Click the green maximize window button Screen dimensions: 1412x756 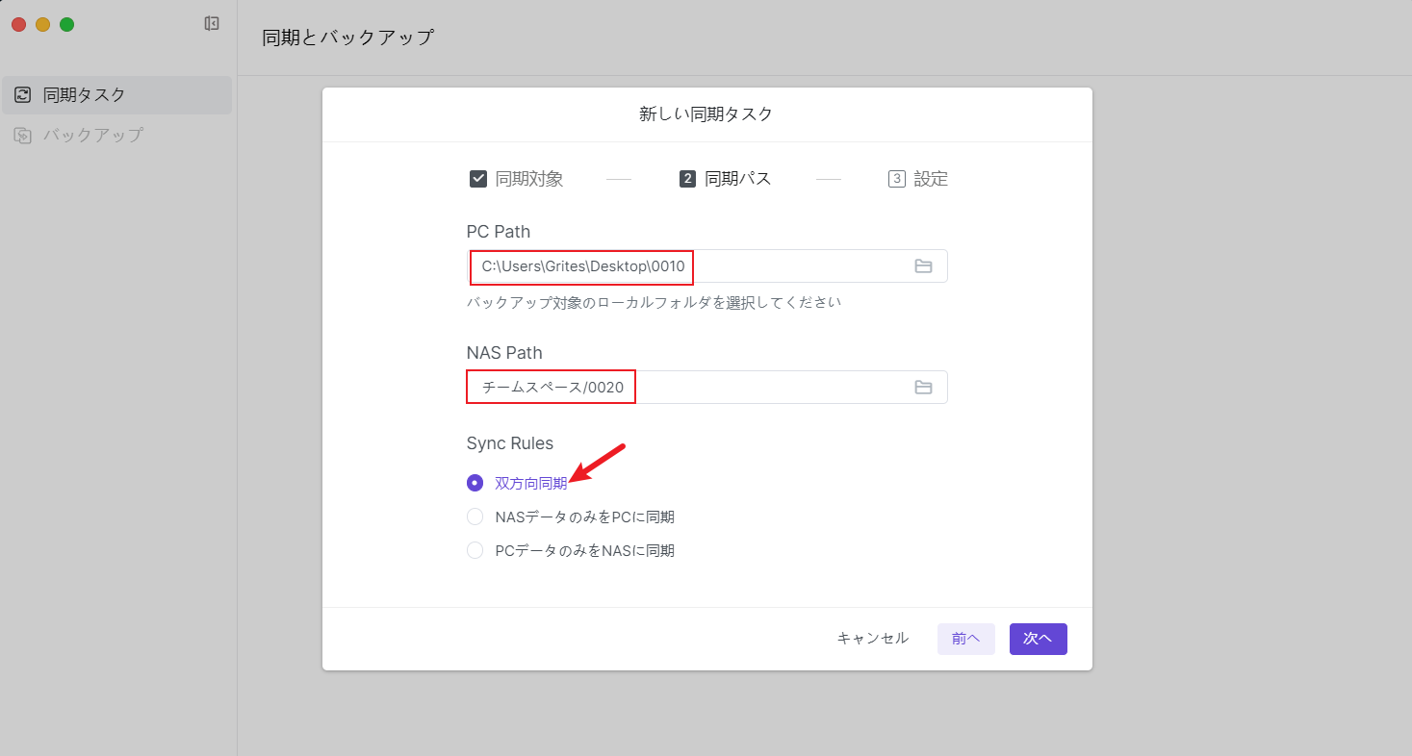point(66,25)
